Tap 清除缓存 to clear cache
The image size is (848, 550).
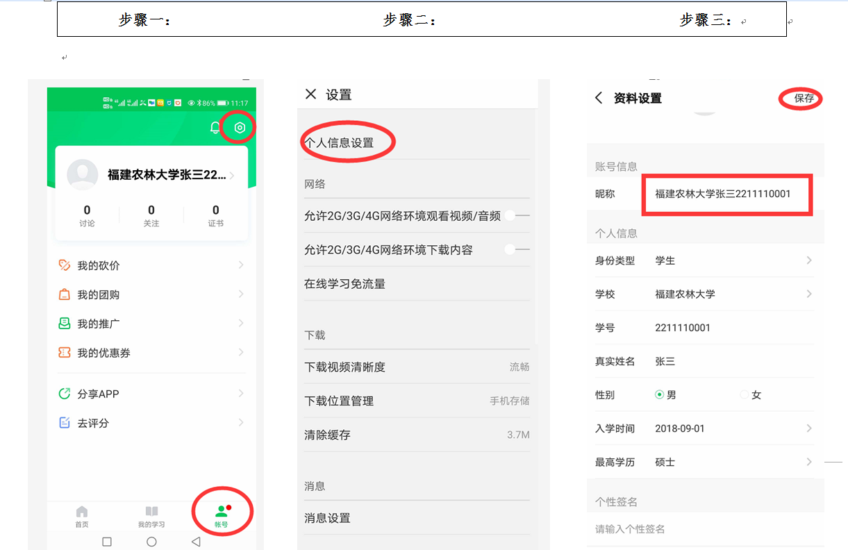(417, 435)
